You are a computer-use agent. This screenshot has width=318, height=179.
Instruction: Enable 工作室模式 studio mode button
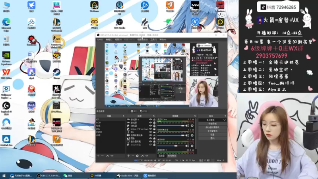point(212,131)
